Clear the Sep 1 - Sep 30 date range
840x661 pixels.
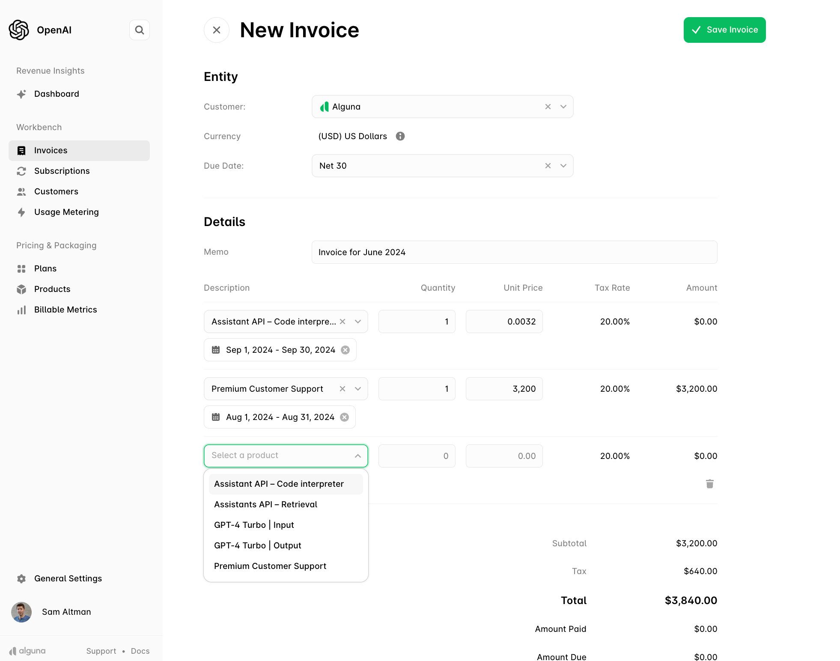345,350
